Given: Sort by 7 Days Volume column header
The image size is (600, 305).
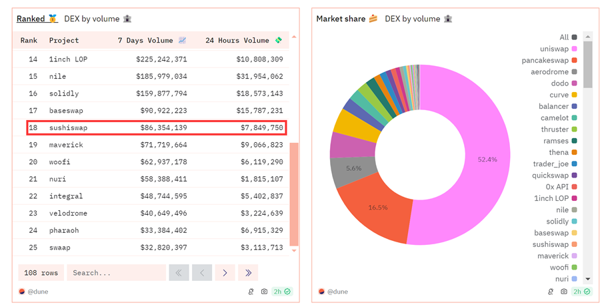Looking at the screenshot, I should click(x=152, y=41).
